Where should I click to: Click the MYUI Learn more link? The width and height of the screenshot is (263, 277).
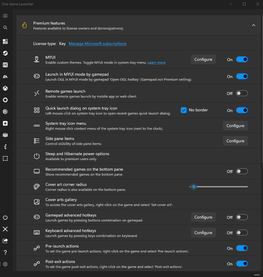tap(157, 63)
